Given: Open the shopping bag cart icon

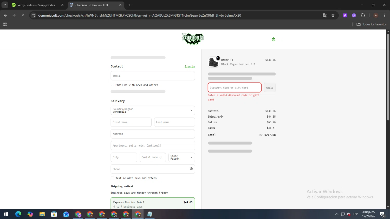Looking at the screenshot, I should 274,39.
